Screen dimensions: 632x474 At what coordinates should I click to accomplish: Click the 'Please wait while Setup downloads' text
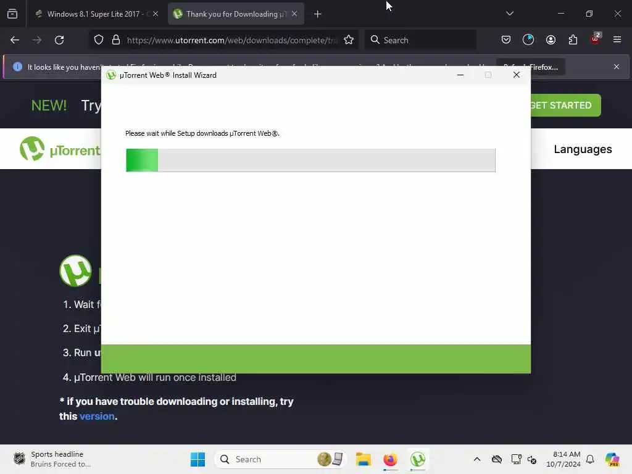click(202, 133)
